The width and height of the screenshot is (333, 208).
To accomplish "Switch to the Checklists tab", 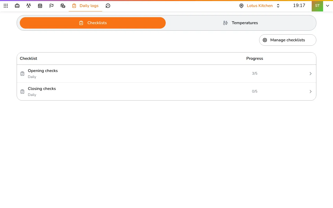I will click(93, 23).
